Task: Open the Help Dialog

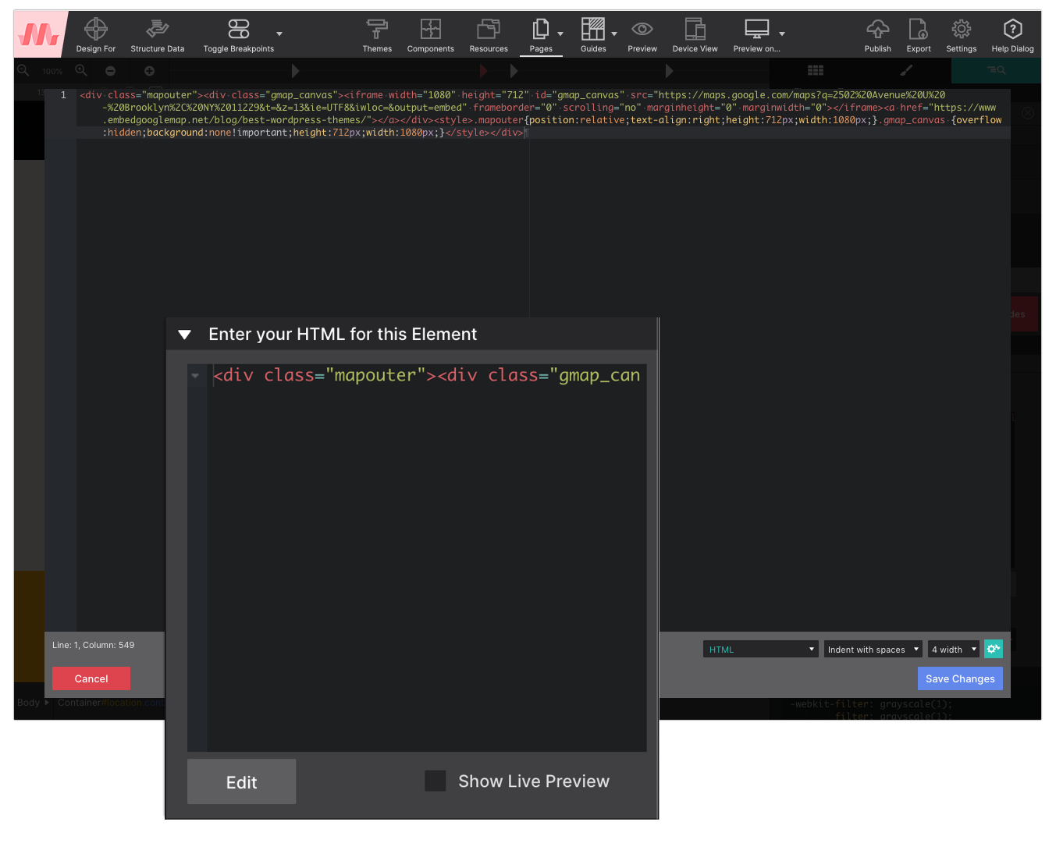Action: (x=1012, y=35)
